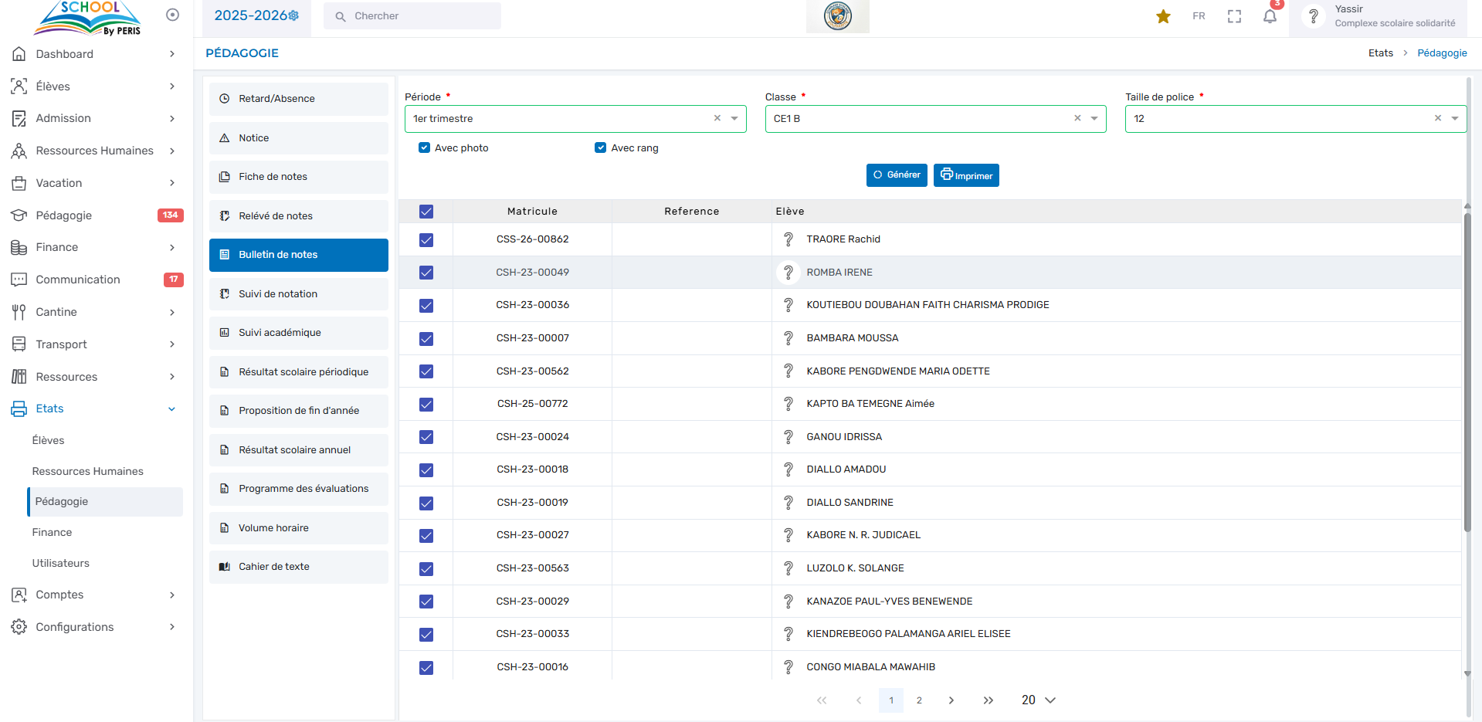Click the school crest logo in header
The height and width of the screenshot is (722, 1482).
pyautogui.click(x=837, y=16)
